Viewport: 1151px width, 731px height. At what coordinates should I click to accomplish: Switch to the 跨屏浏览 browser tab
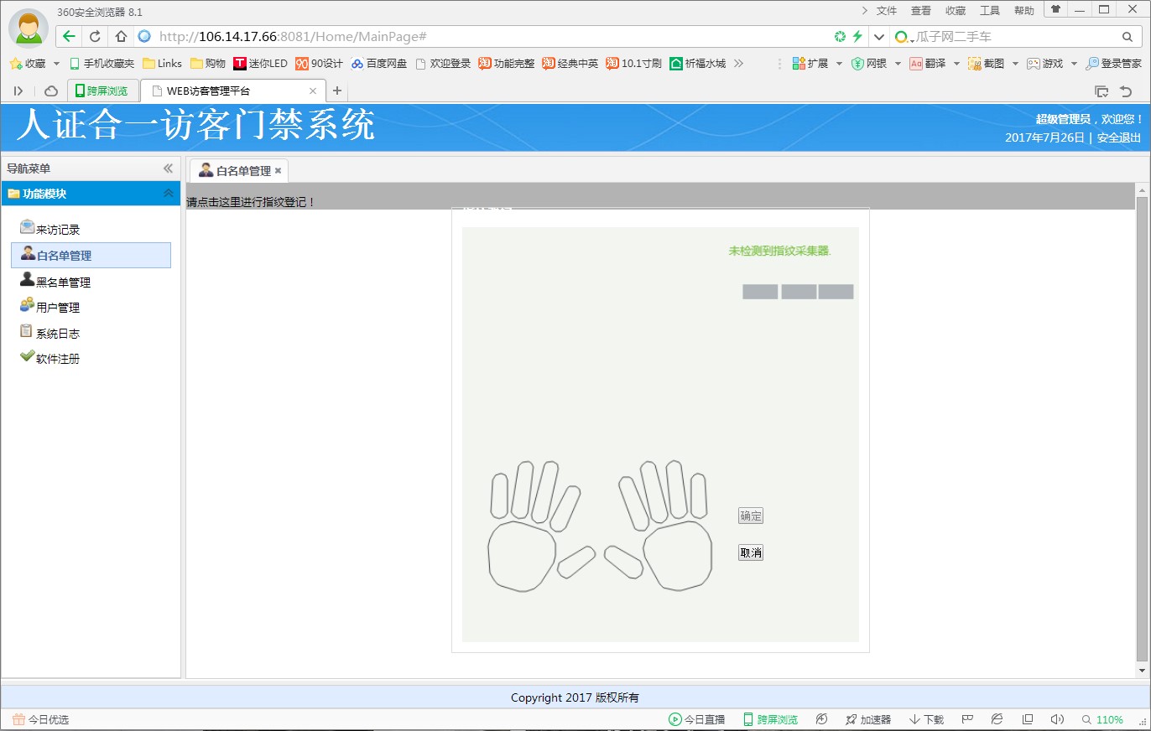[102, 91]
